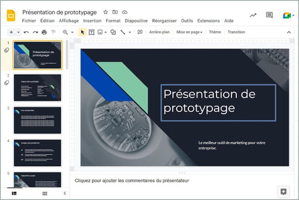Switch to grid view
Viewport: 299px width, 200px height.
45,193
